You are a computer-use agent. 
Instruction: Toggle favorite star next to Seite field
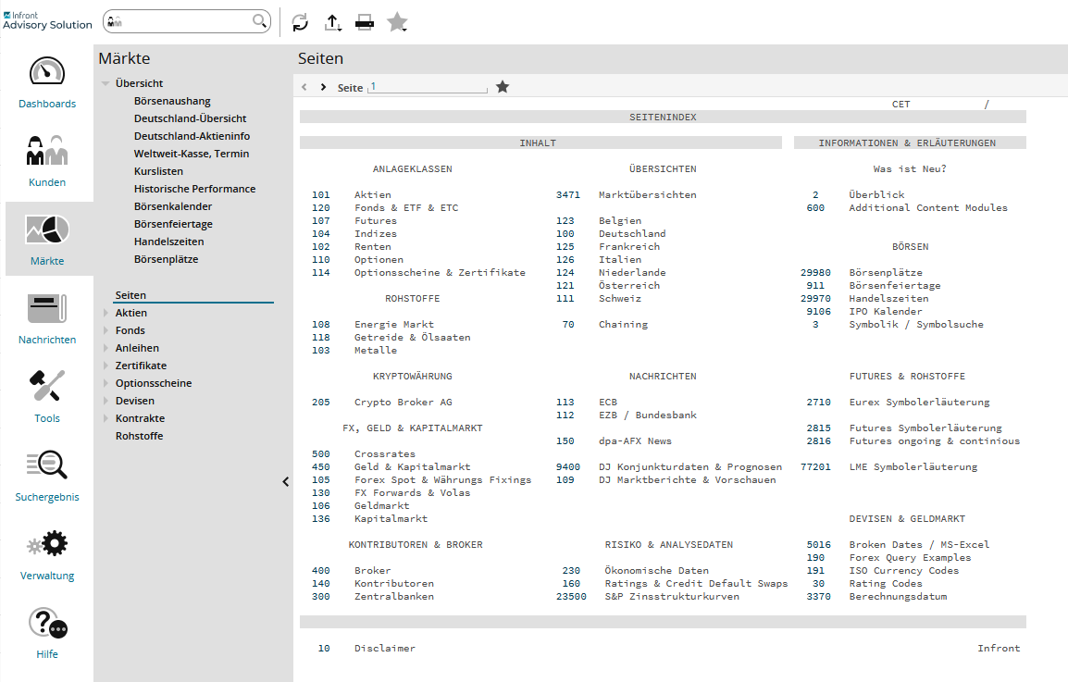click(x=503, y=87)
